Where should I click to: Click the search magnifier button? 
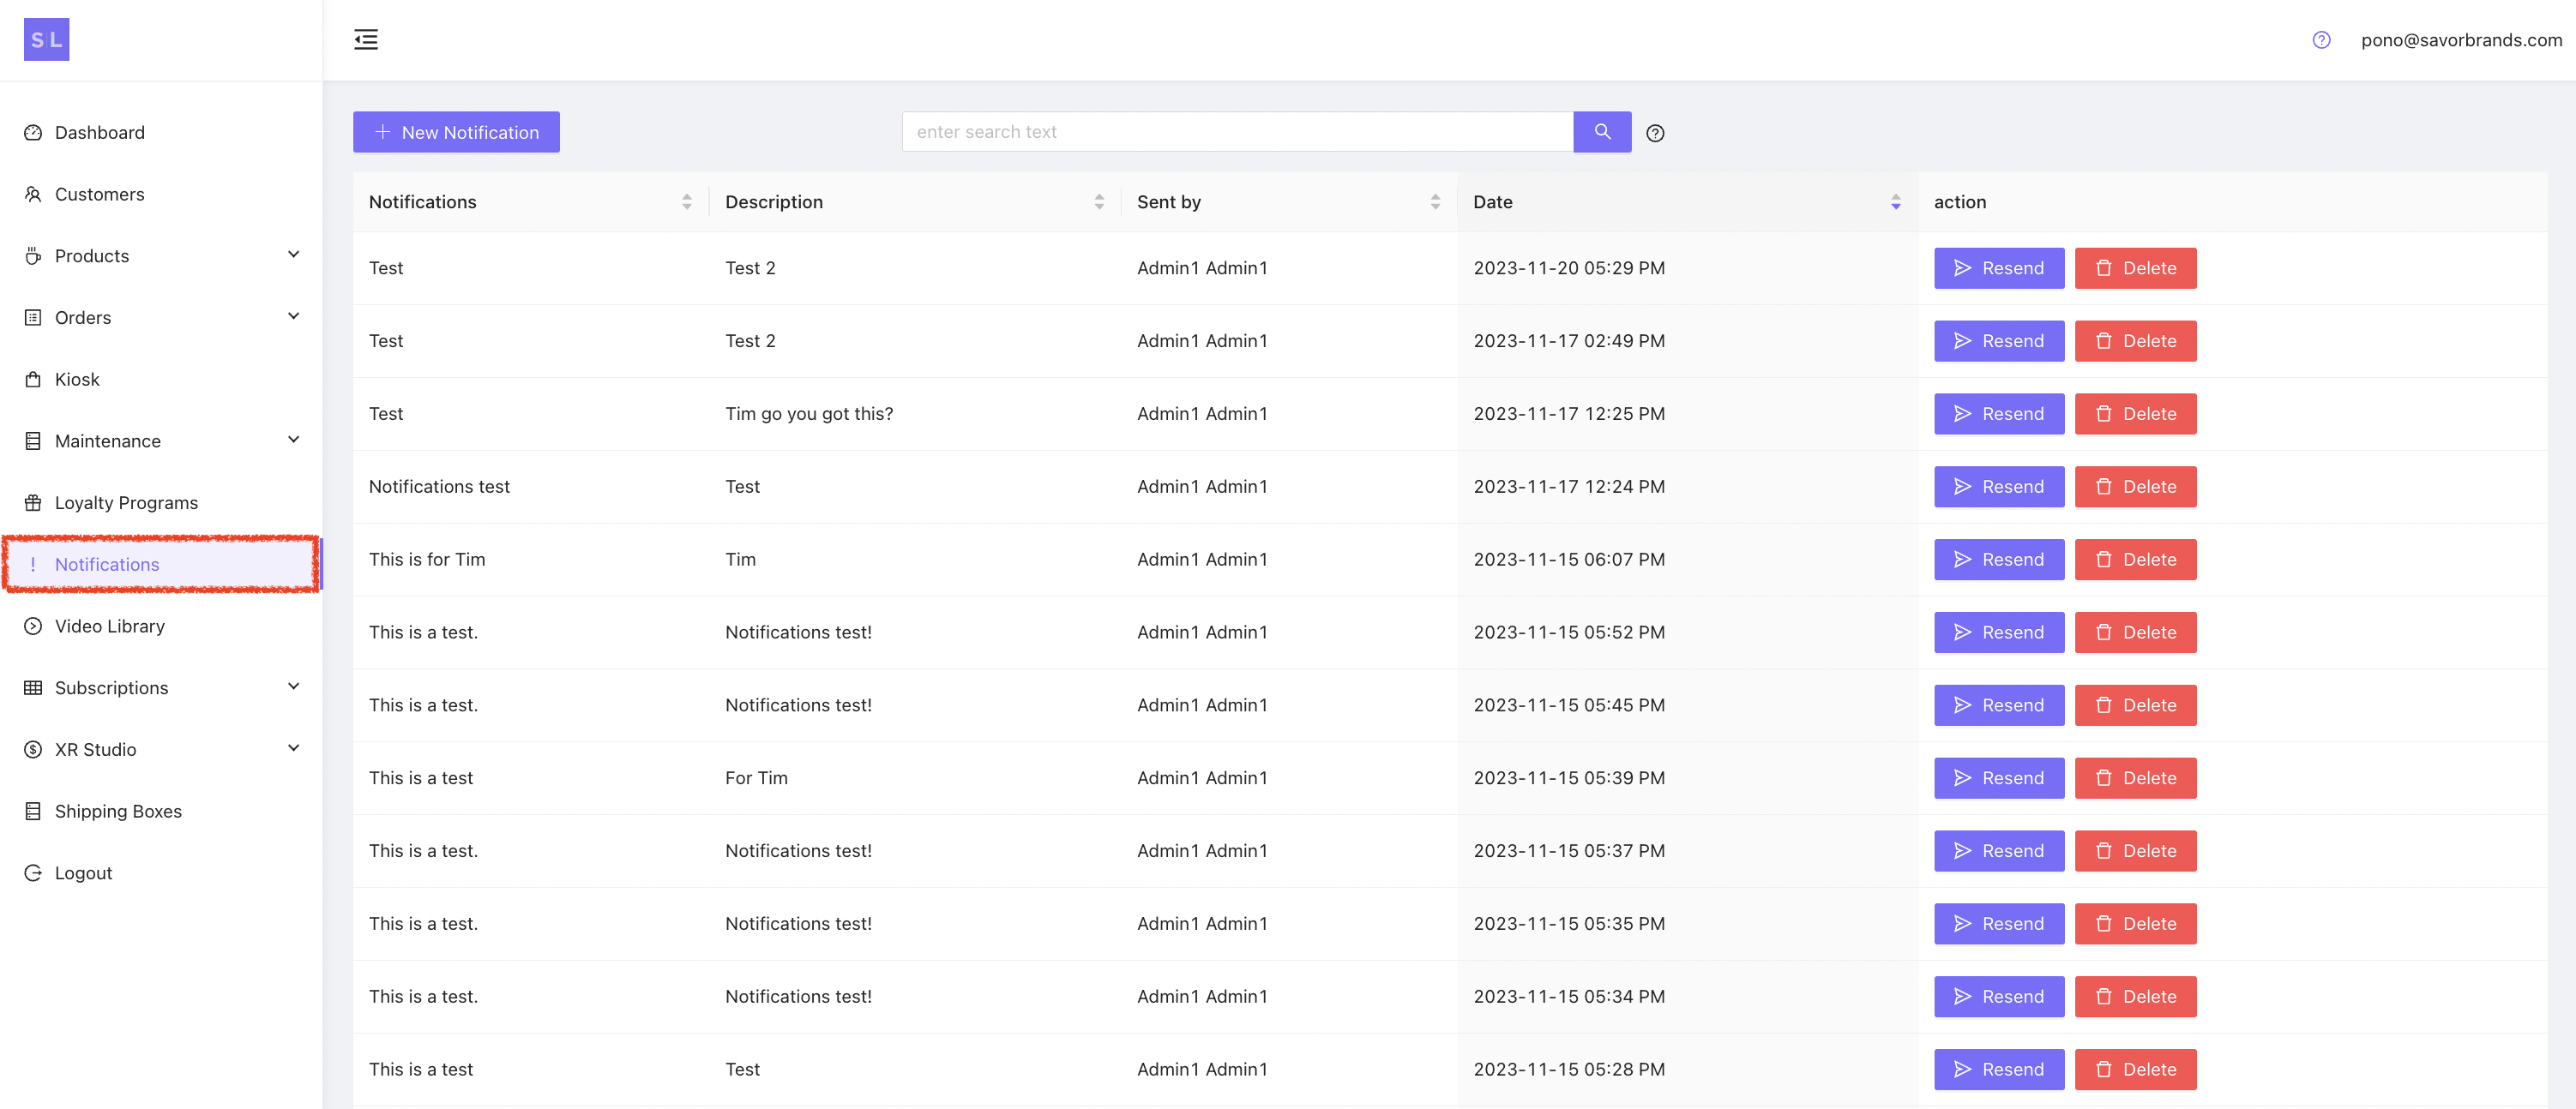1602,132
